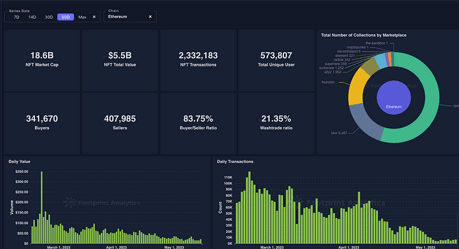Image resolution: width=459 pixels, height=249 pixels.
Task: Click the 341,670 Buyers value
Action: coord(42,118)
